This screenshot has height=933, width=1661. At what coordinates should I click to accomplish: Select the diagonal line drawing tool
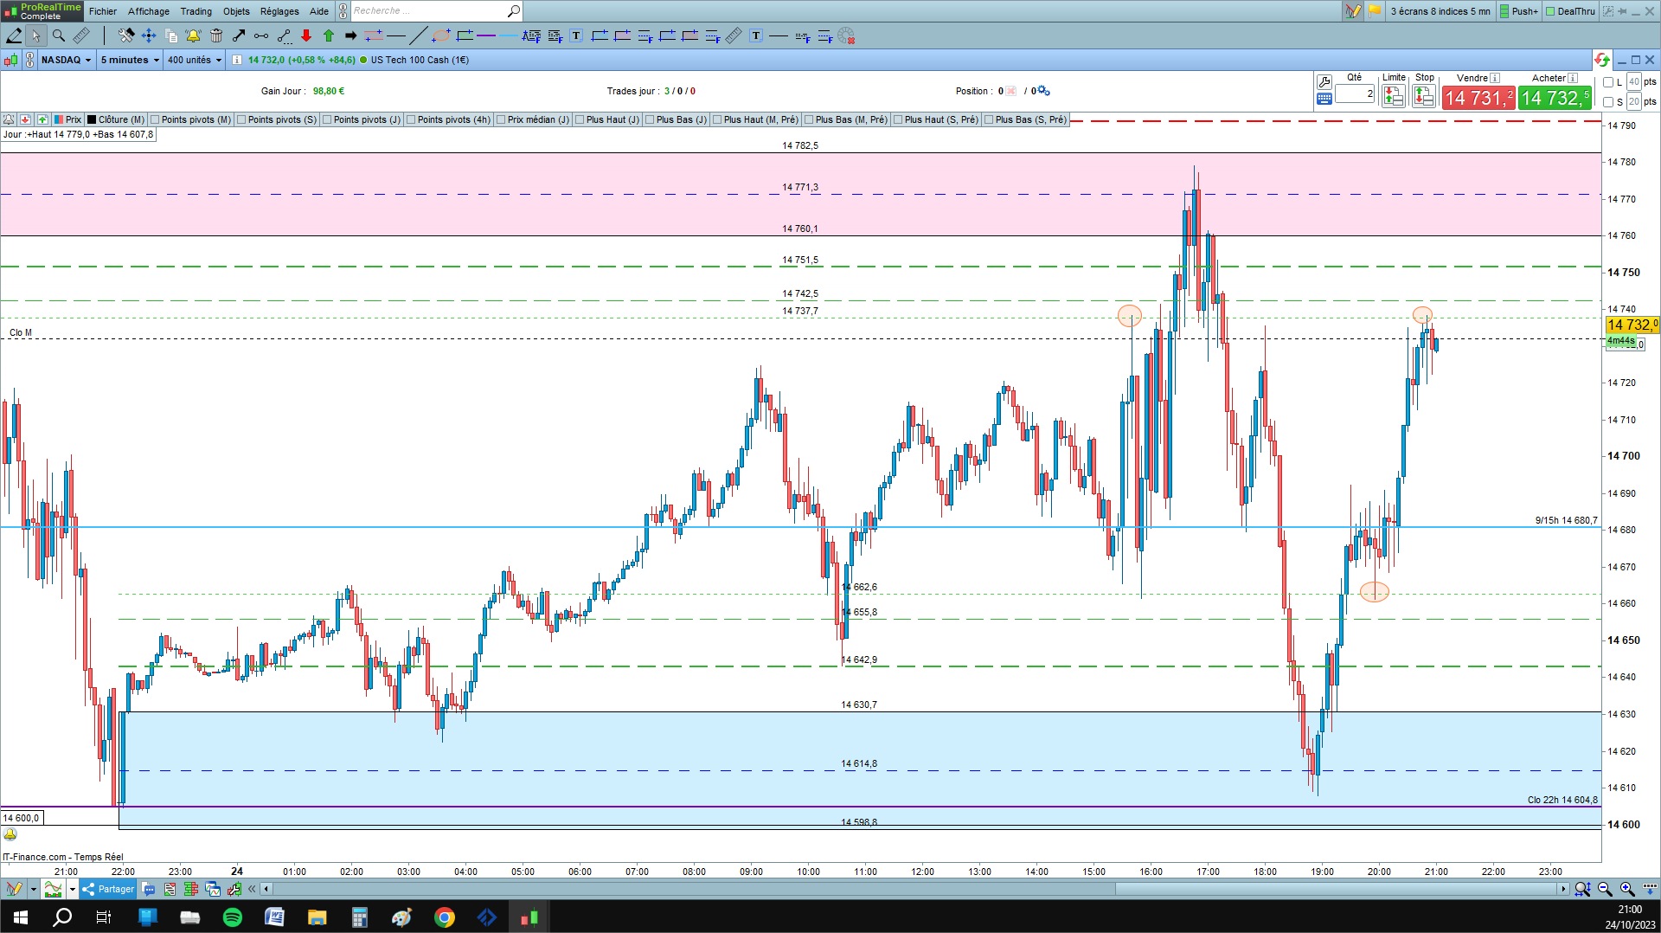tap(418, 35)
